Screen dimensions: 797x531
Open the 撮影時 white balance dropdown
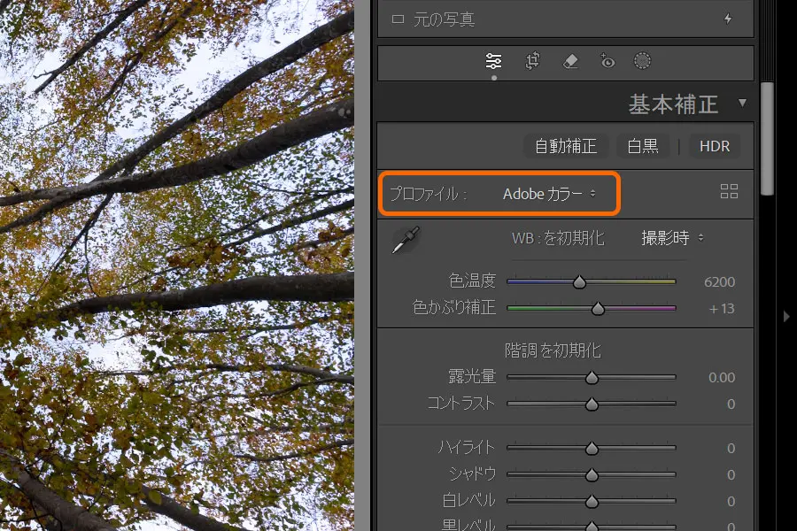point(672,238)
